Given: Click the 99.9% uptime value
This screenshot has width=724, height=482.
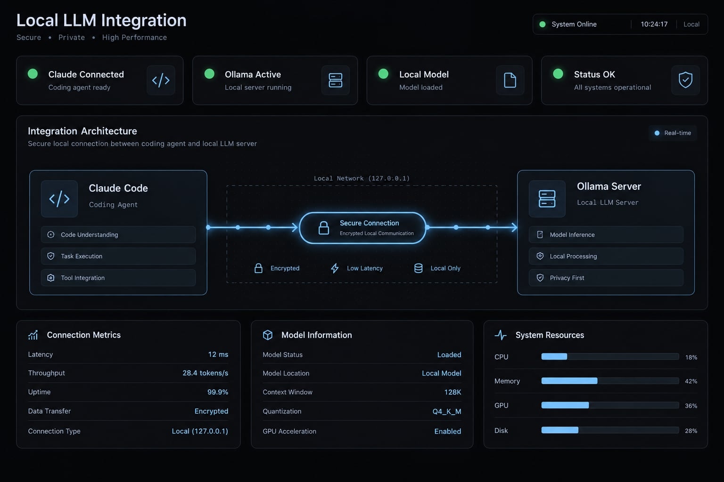Looking at the screenshot, I should pyautogui.click(x=218, y=392).
